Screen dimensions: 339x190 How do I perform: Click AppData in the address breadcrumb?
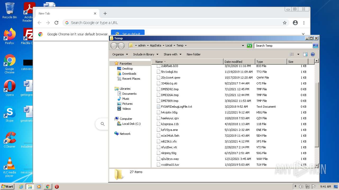[x=155, y=46]
